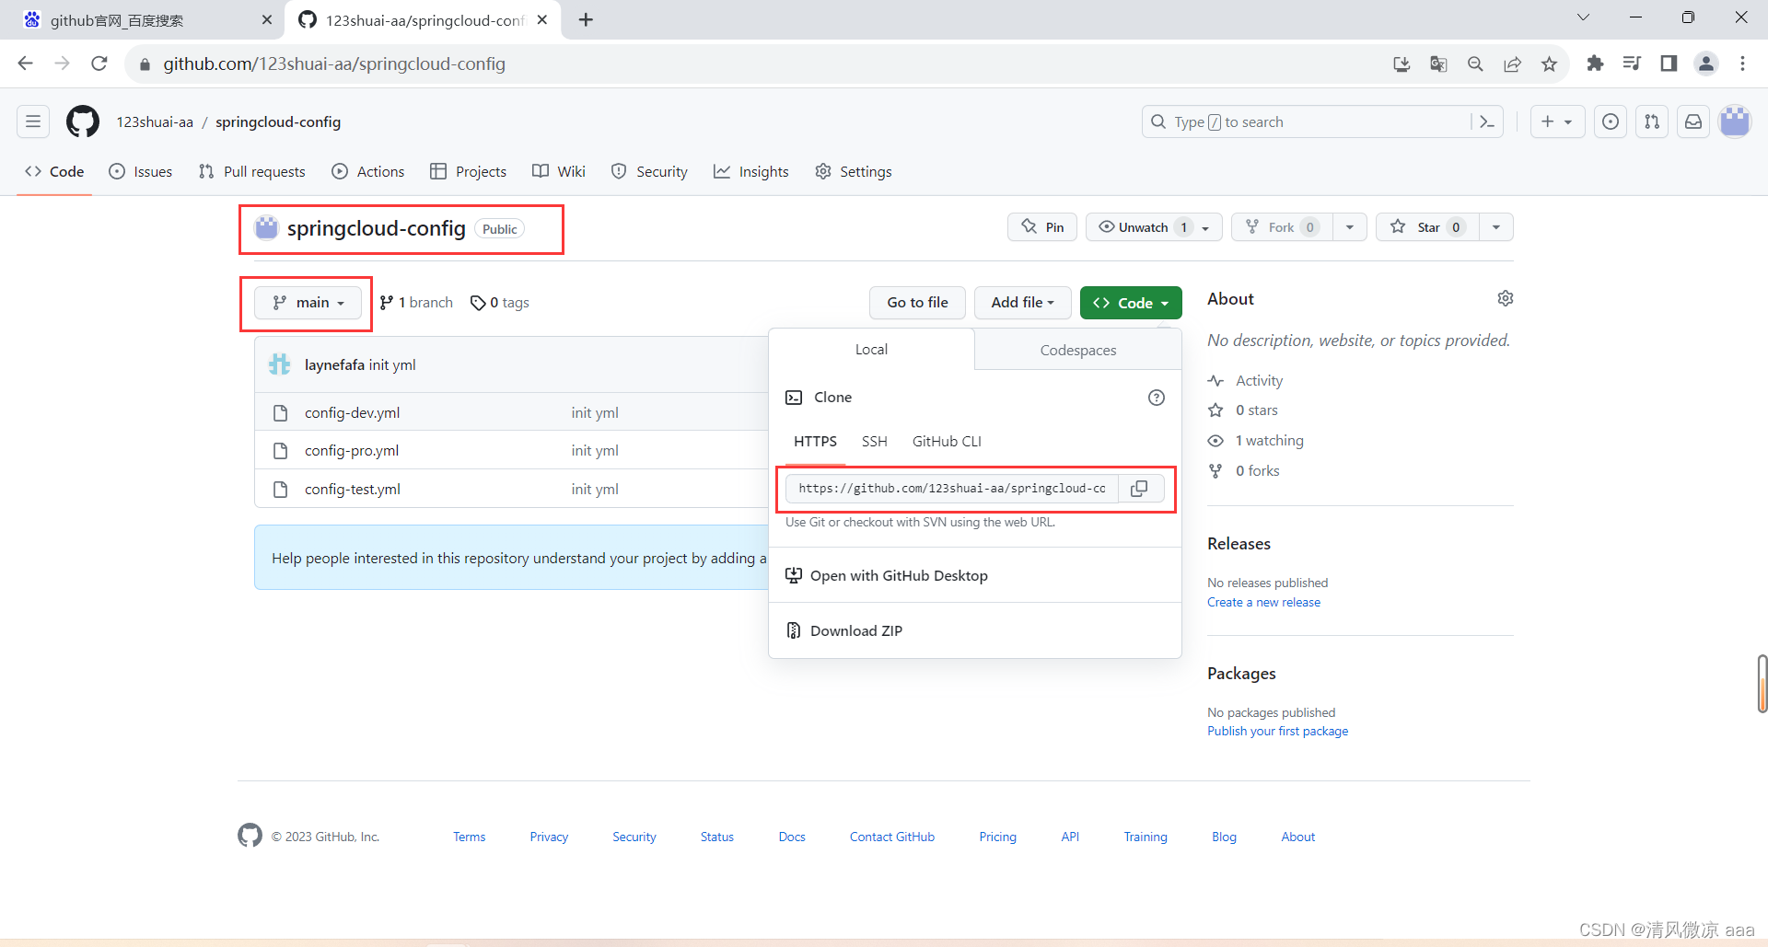Click the Type / to search field
This screenshot has height=947, width=1768.
(1308, 121)
